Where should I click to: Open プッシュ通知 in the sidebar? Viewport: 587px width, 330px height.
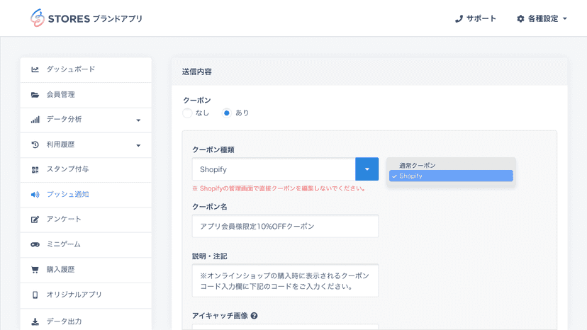pyautogui.click(x=86, y=195)
